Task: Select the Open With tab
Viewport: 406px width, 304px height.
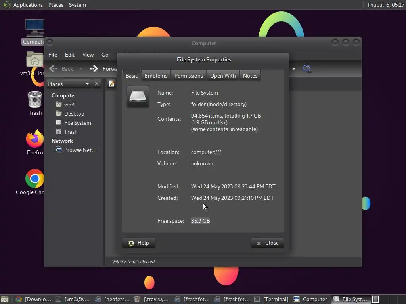Action: point(223,76)
